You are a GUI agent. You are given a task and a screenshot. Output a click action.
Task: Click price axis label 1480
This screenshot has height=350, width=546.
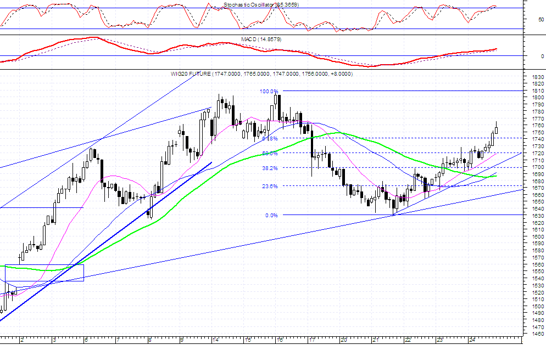pos(538,320)
